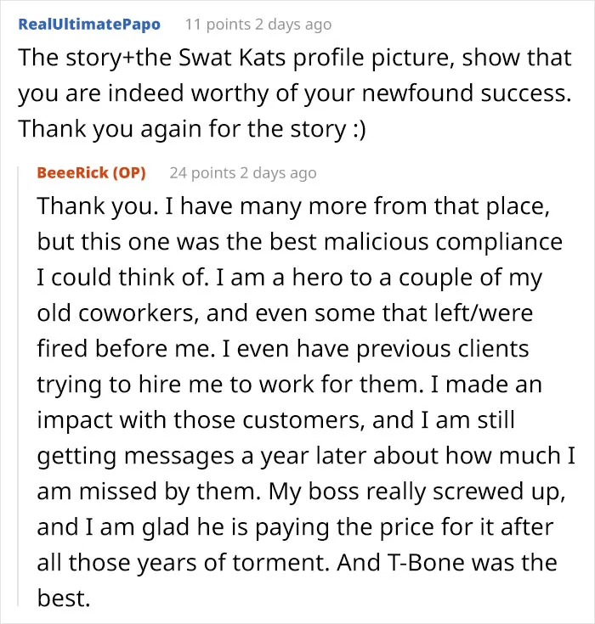Click the 'Swat Kats' words in first comment
The image size is (595, 624).
click(x=232, y=58)
